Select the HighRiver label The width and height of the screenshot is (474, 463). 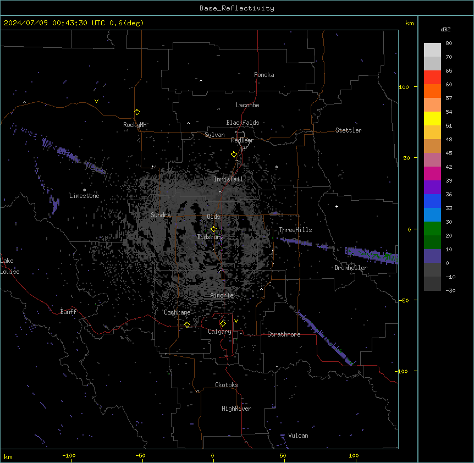(236, 409)
